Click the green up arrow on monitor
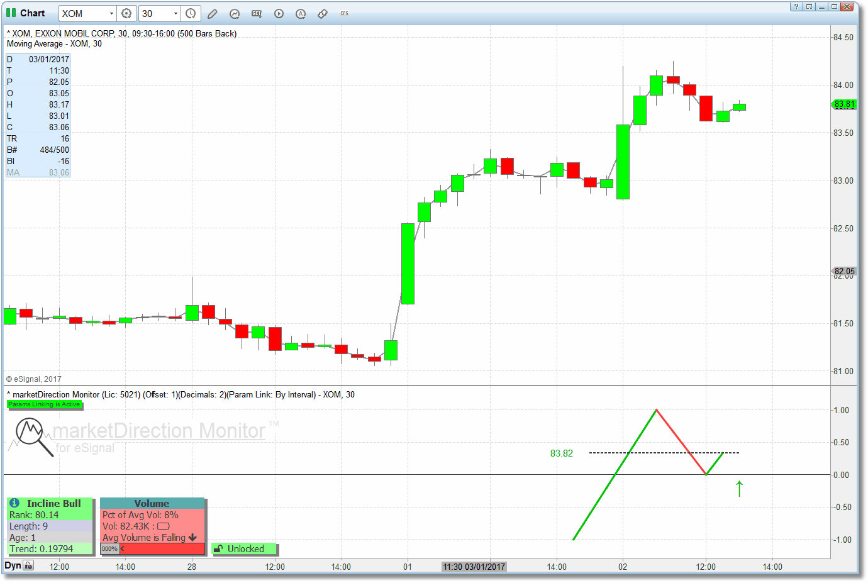This screenshot has width=868, height=583. click(x=740, y=489)
